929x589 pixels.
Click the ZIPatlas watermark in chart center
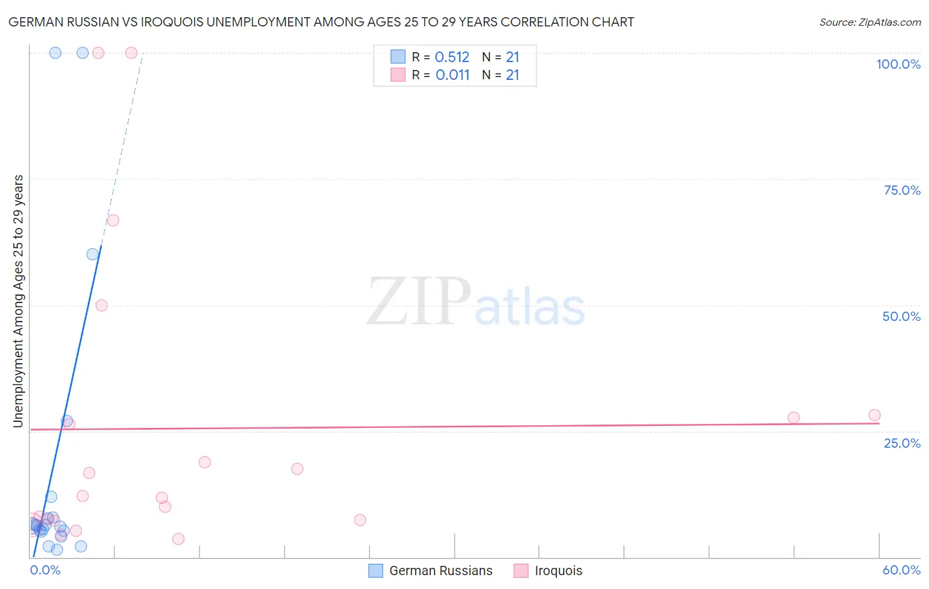[x=476, y=302]
